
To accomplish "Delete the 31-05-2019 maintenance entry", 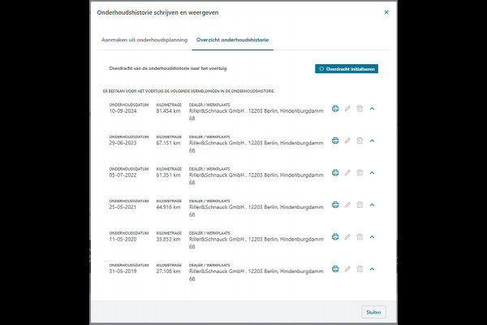I will pyautogui.click(x=360, y=269).
